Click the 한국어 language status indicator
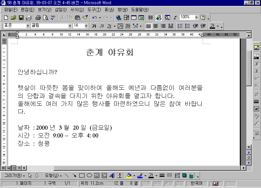 (196, 183)
